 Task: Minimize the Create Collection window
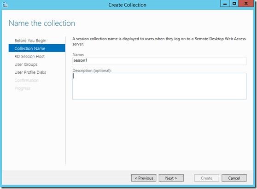click(x=225, y=3)
